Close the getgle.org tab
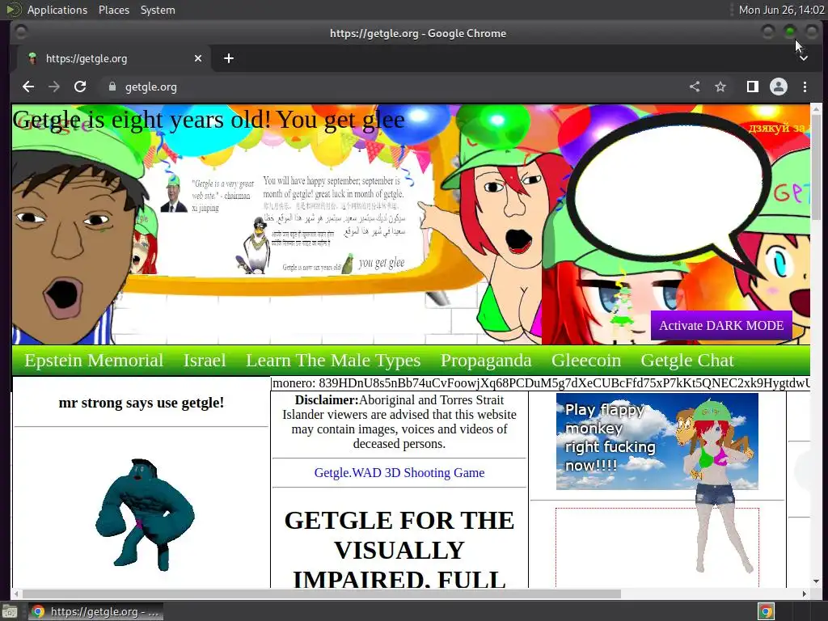The image size is (828, 621). 198,58
